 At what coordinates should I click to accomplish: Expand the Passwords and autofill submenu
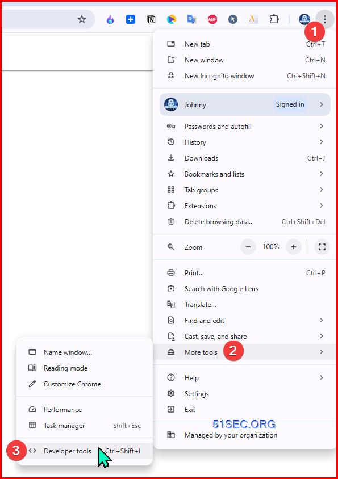click(245, 126)
